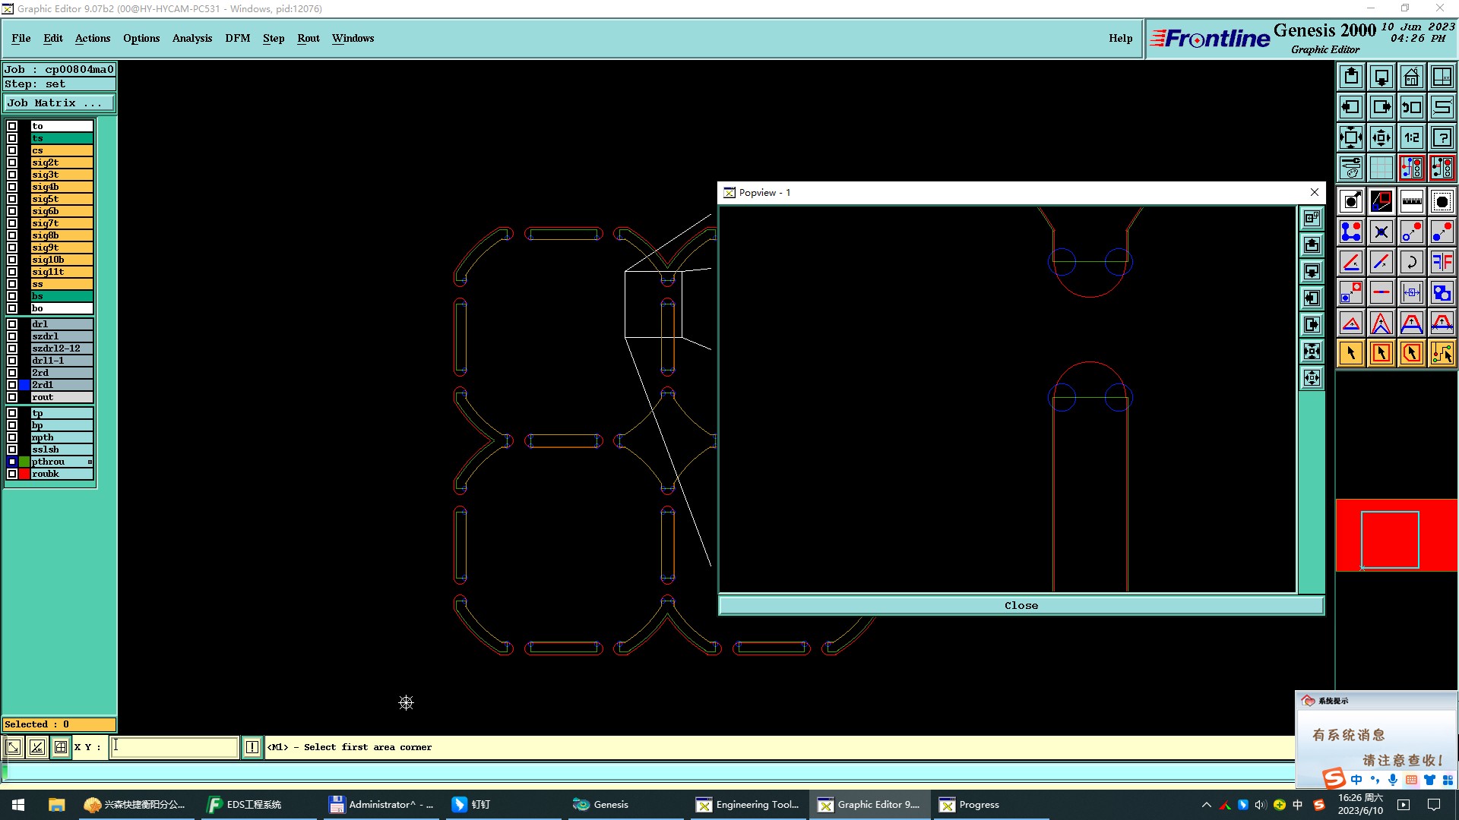Open the Edit menu
1459x820 pixels.
tap(53, 39)
